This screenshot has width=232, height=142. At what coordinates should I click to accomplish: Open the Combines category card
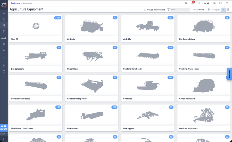[148, 88]
